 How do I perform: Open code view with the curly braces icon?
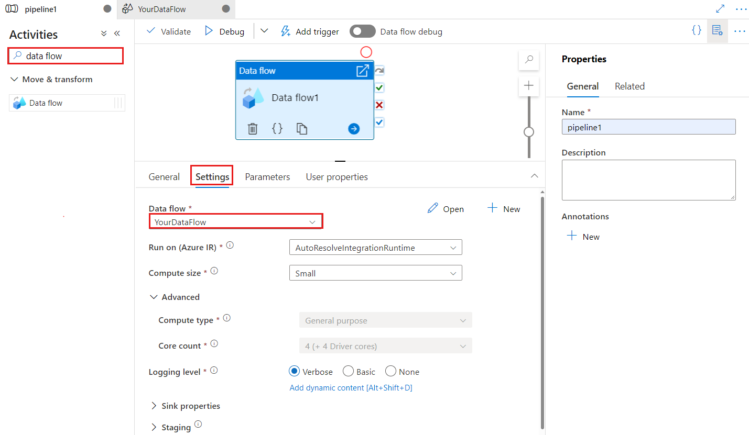coord(277,128)
